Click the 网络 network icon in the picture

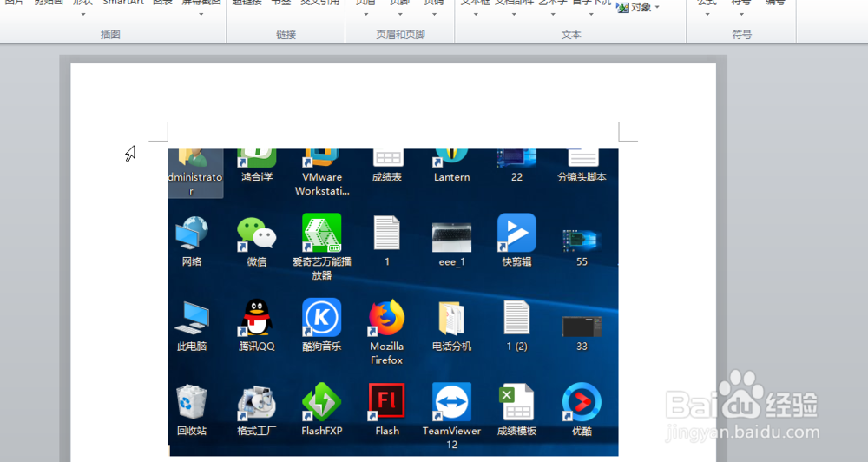192,234
